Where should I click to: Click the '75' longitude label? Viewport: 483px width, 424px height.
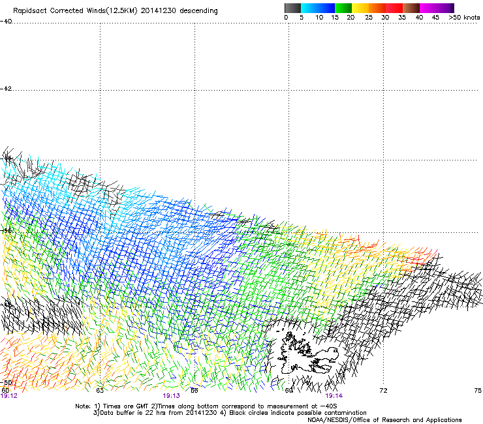pyautogui.click(x=478, y=391)
